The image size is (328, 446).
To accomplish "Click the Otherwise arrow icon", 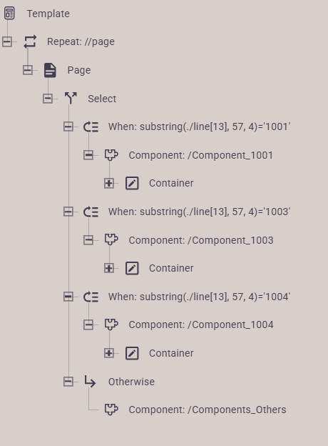I will pyautogui.click(x=90, y=382).
